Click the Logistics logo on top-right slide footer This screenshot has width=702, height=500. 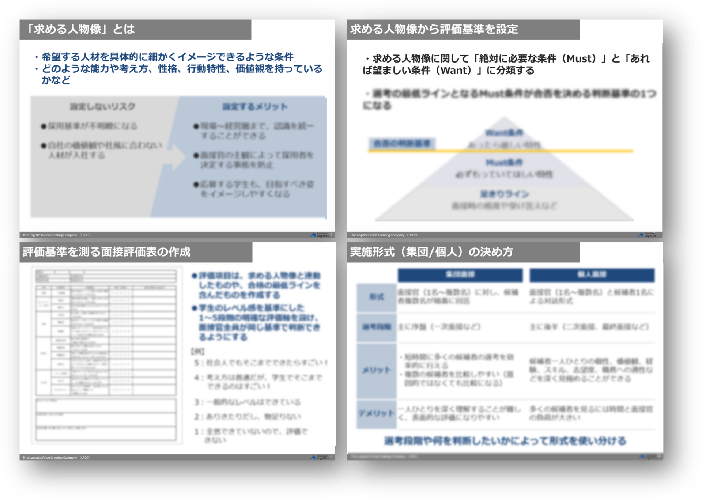coord(647,235)
